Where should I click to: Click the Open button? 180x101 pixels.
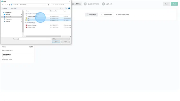point(56,42)
